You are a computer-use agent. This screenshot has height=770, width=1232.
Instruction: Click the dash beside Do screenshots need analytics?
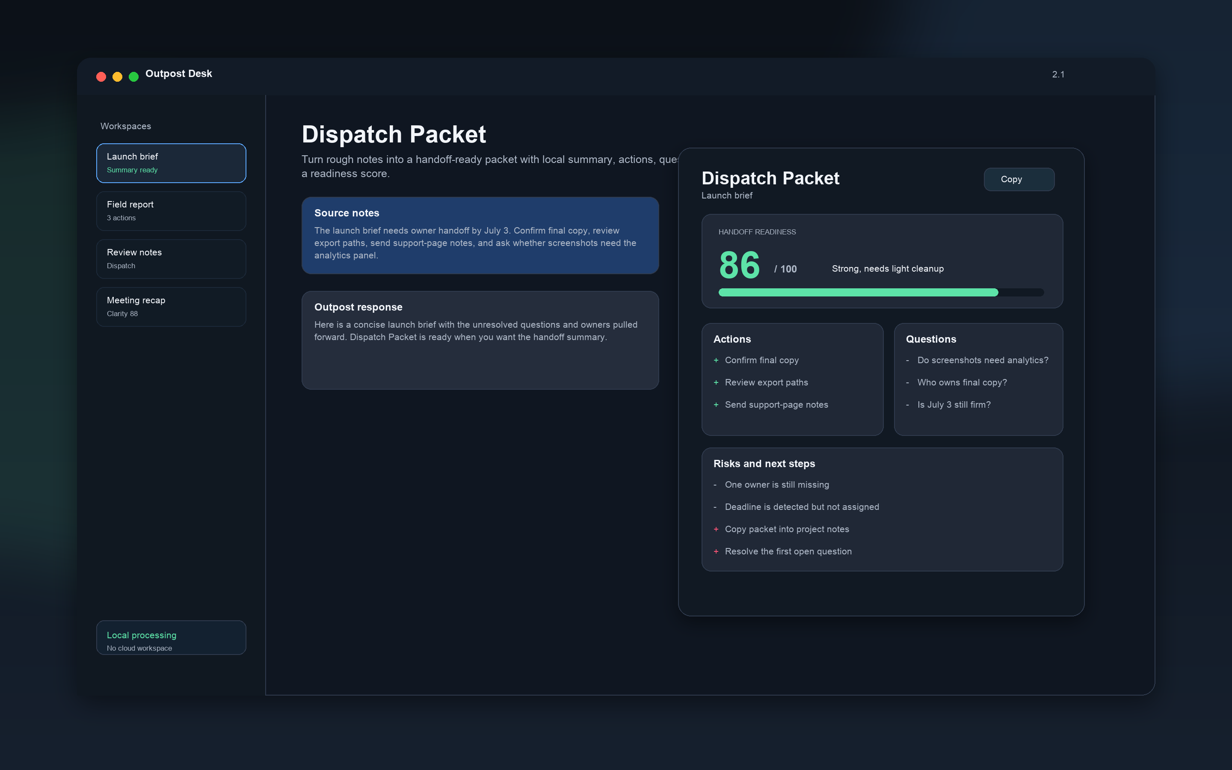(x=907, y=360)
